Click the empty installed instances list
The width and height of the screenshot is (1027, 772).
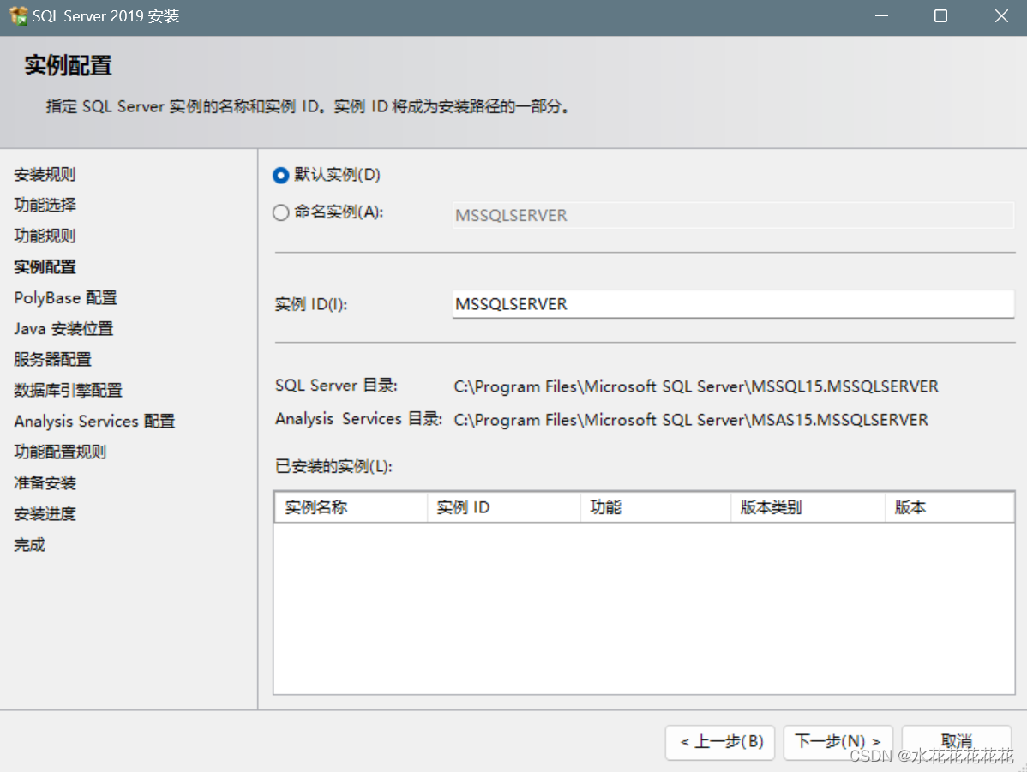click(644, 607)
